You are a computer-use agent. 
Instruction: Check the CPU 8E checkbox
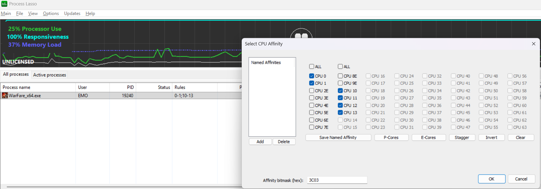[x=340, y=76]
